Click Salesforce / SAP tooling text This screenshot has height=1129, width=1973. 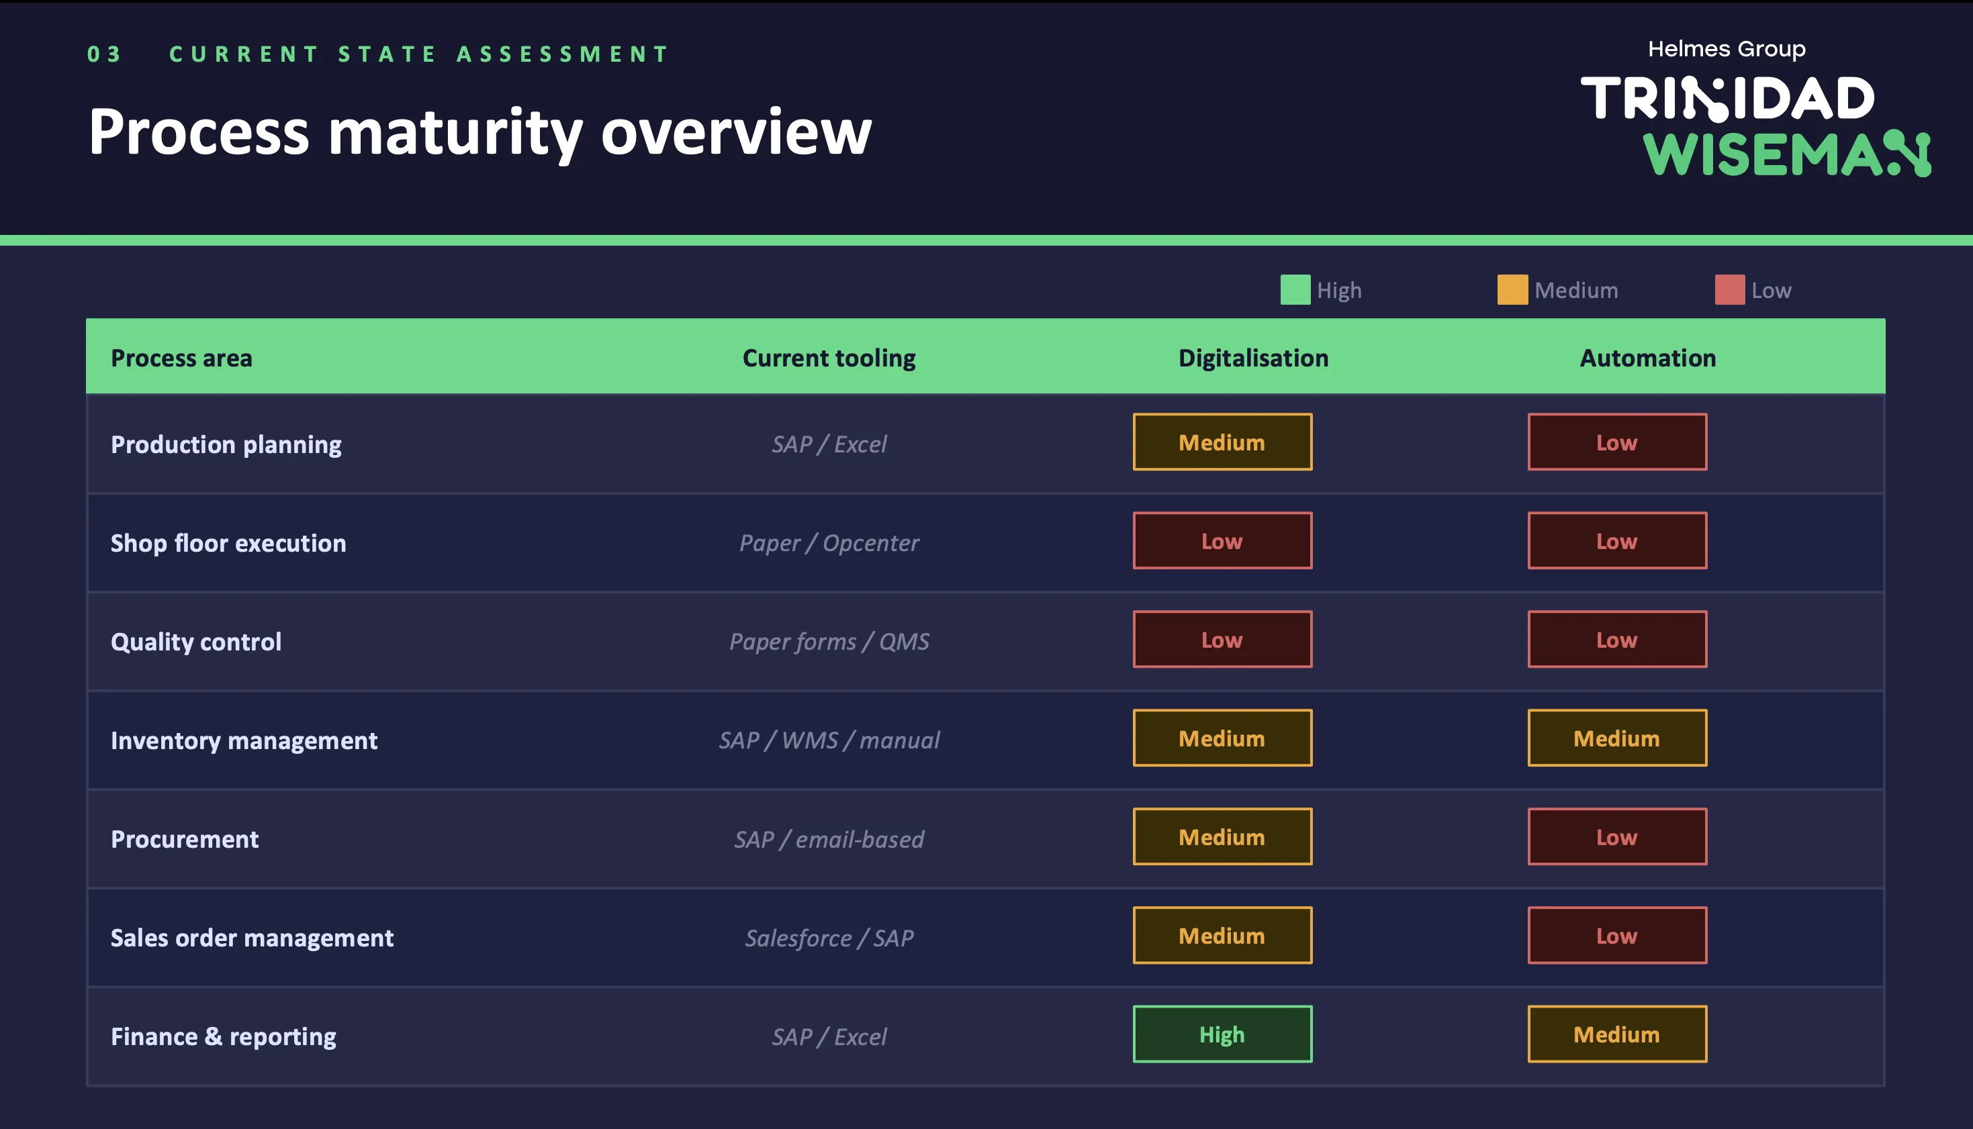click(x=829, y=938)
